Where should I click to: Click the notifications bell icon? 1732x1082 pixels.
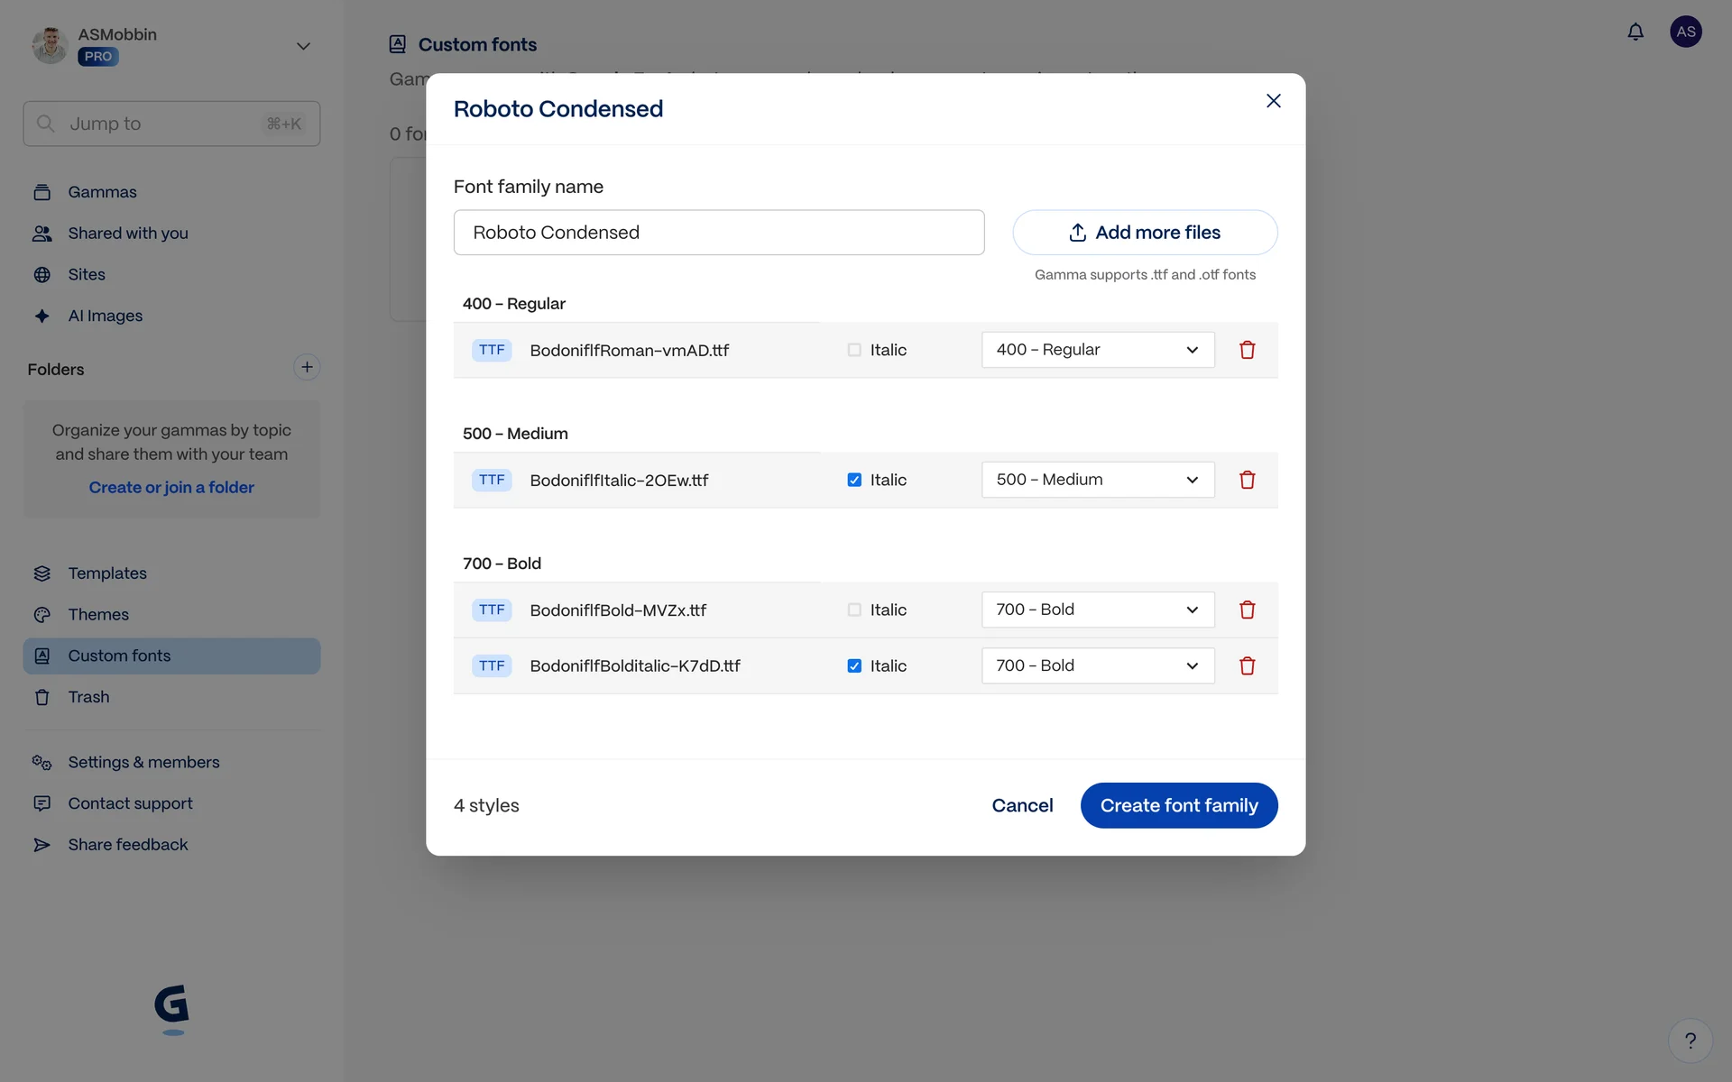tap(1635, 32)
